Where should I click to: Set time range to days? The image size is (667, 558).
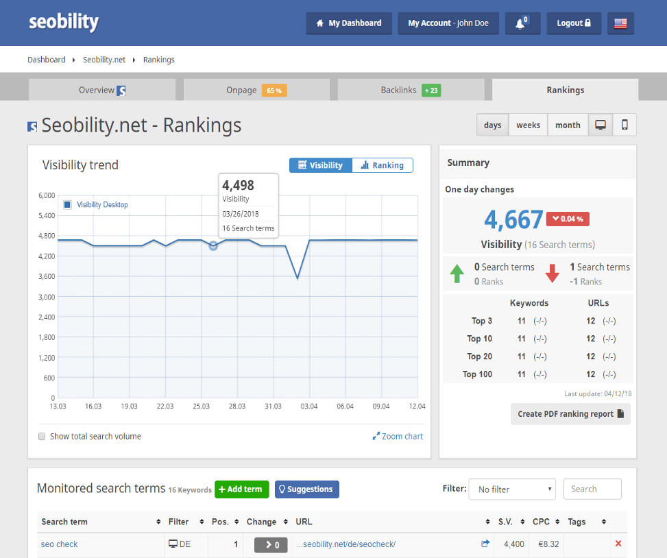[493, 125]
